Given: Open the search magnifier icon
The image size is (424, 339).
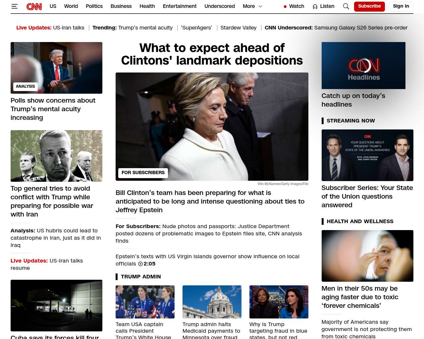Looking at the screenshot, I should [x=346, y=6].
